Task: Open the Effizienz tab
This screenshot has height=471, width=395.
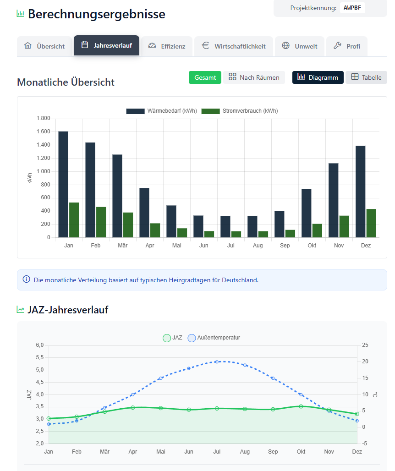Action: (167, 46)
